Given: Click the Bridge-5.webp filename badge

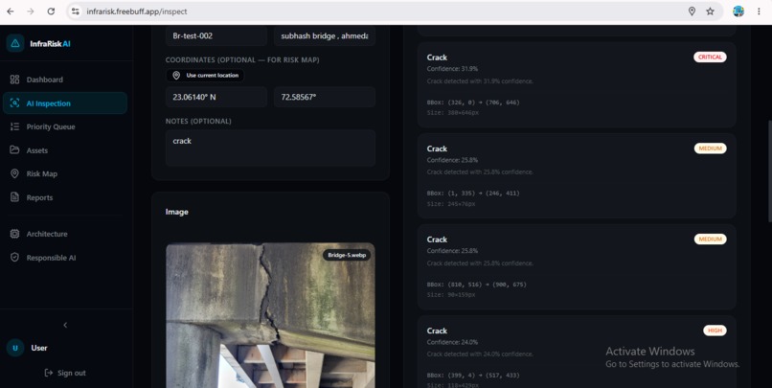Looking at the screenshot, I should [347, 255].
